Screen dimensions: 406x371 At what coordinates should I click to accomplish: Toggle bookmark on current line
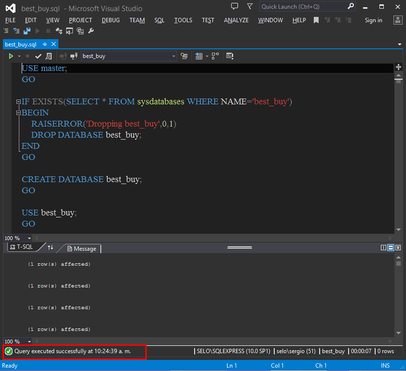[x=316, y=20]
